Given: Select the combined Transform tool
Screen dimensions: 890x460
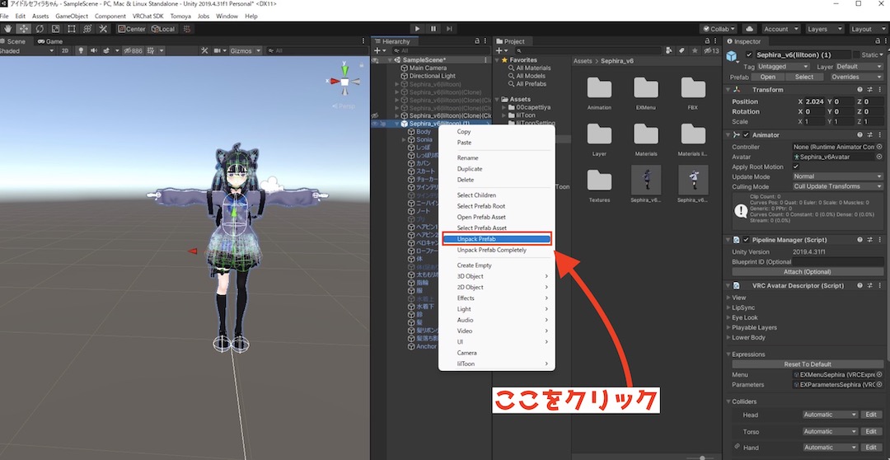Looking at the screenshot, I should point(87,29).
